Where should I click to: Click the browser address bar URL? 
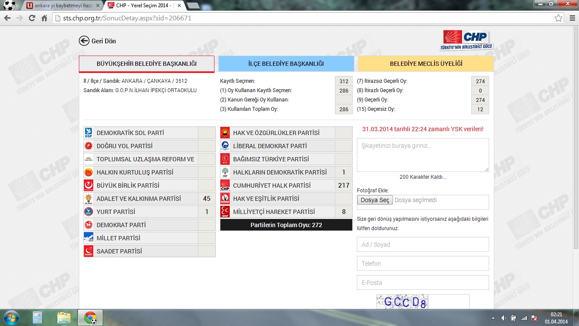pyautogui.click(x=127, y=18)
